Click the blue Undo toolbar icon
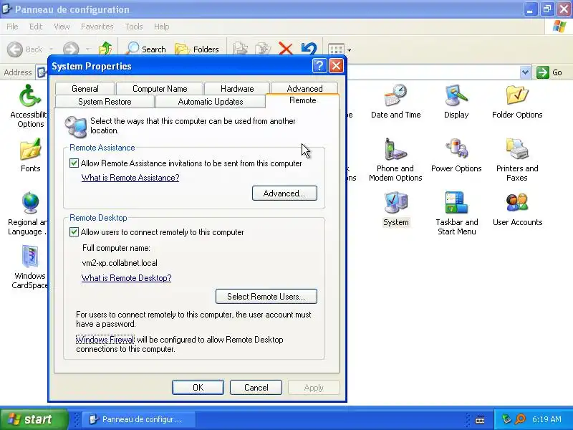The width and height of the screenshot is (573, 430). pyautogui.click(x=309, y=49)
